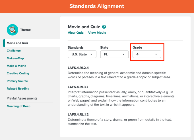Image resolution: width=194 pixels, height=140 pixels.
Task: Open the Standards dropdown arrow
Action: [x=91, y=54]
